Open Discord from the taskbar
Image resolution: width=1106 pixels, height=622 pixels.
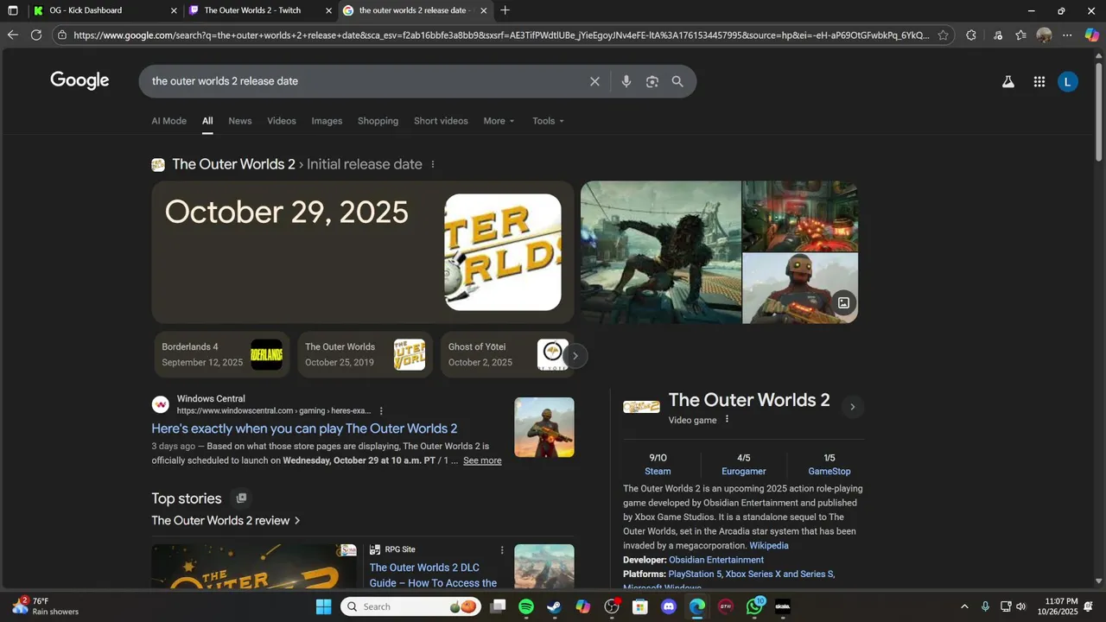pos(669,606)
